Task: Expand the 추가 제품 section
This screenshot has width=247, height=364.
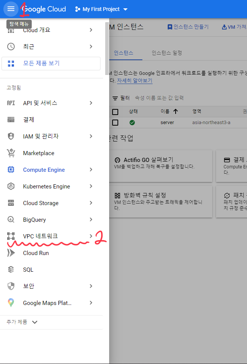Action: [22, 322]
